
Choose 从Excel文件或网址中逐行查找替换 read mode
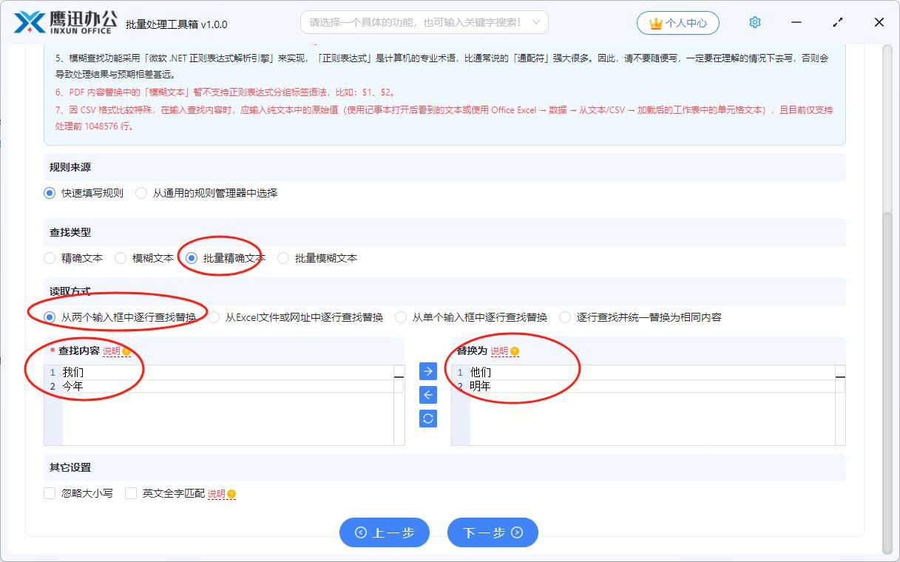click(214, 317)
